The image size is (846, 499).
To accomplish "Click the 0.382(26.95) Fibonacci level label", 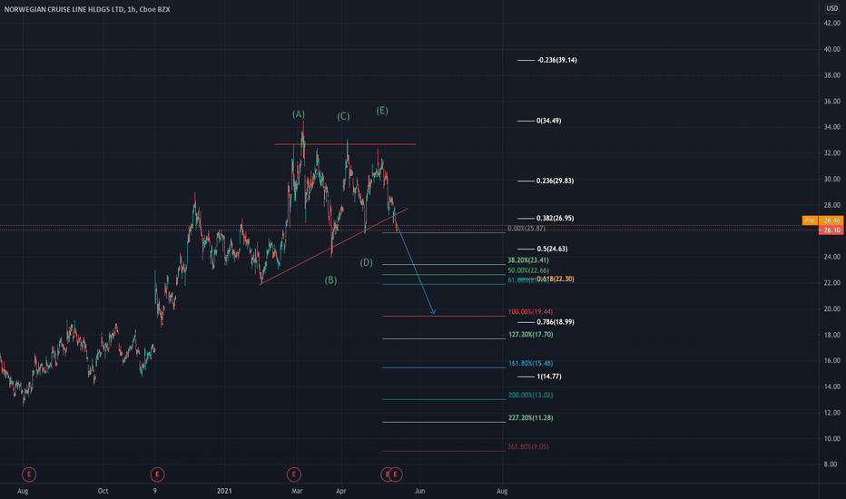I will (x=556, y=218).
